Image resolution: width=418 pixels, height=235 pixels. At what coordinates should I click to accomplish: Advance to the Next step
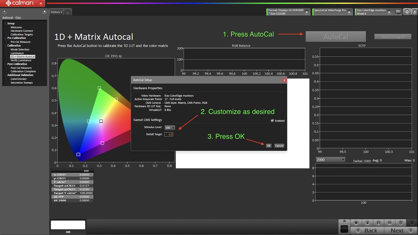(x=401, y=230)
